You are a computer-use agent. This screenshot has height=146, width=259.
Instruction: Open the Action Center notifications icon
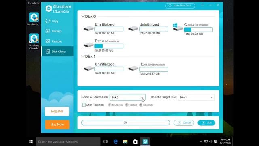click(x=216, y=142)
